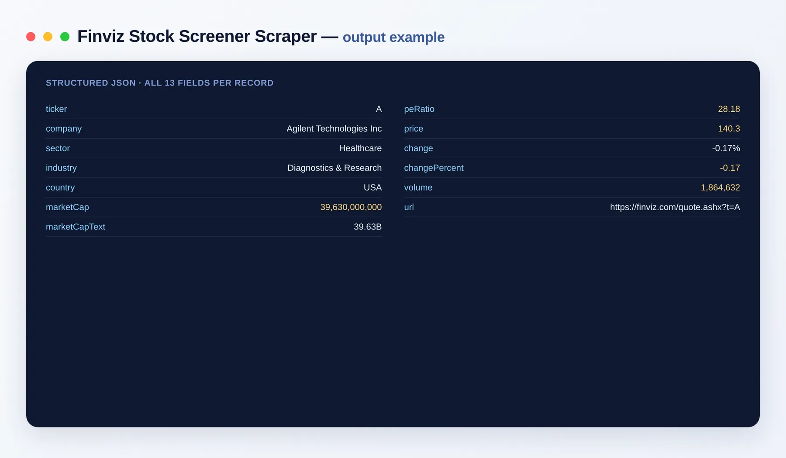Select the 'peRatio' field label

click(419, 109)
